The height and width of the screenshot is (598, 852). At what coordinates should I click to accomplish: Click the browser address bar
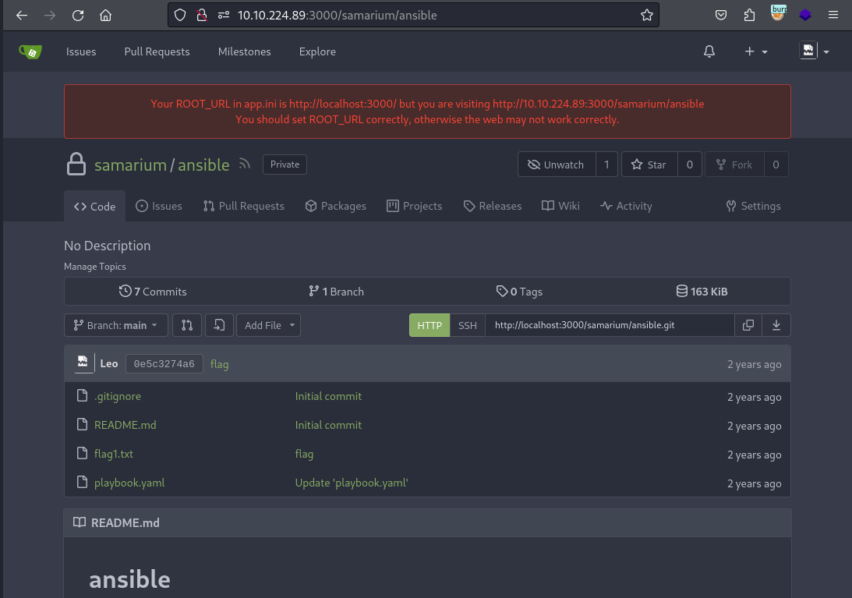tap(413, 16)
